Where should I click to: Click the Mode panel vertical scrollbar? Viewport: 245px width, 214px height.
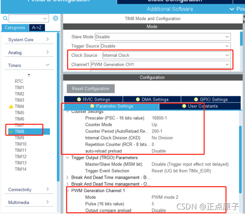coord(241,39)
